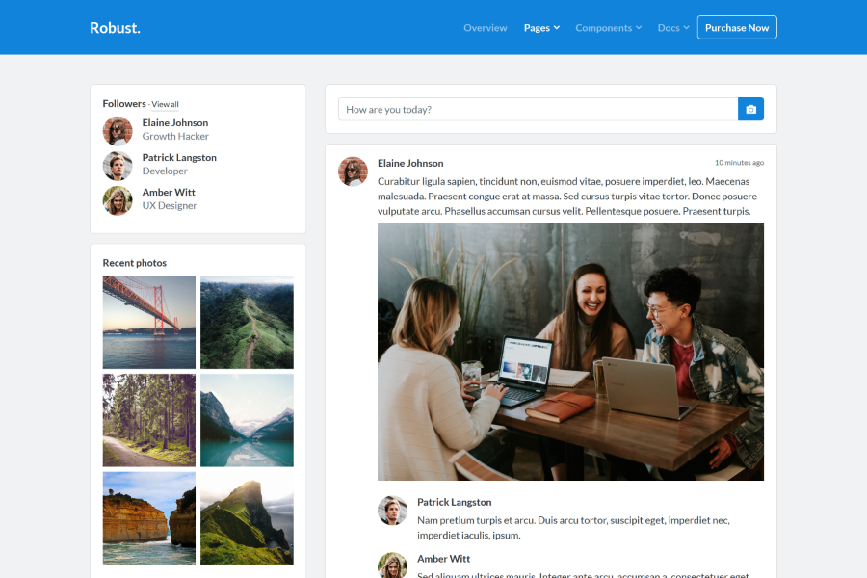The image size is (867, 578).
Task: Open the View all followers link
Action: [x=164, y=104]
